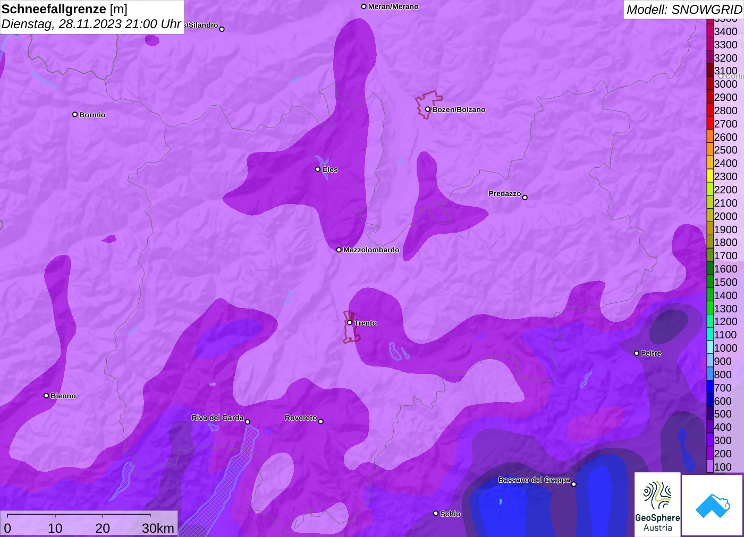Pick the olive 1700 legend swatch

(710, 255)
